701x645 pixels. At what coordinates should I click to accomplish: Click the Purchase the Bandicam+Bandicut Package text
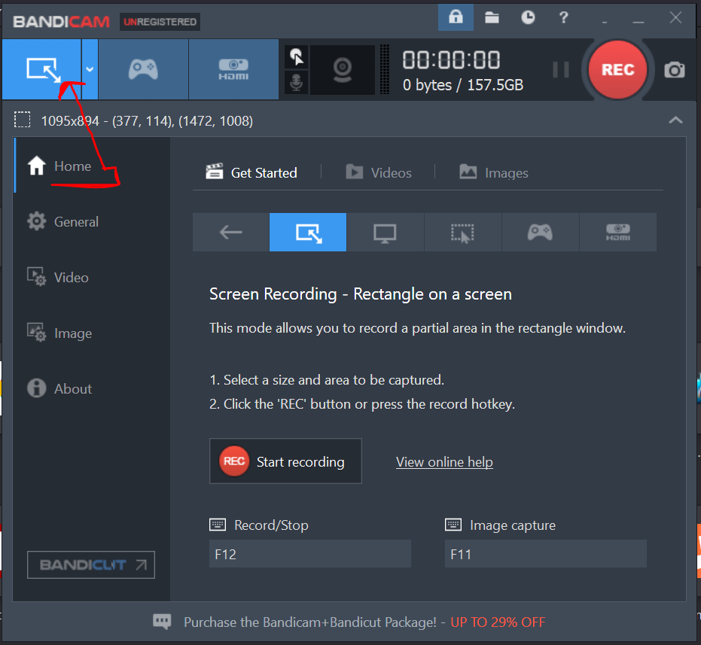click(309, 622)
